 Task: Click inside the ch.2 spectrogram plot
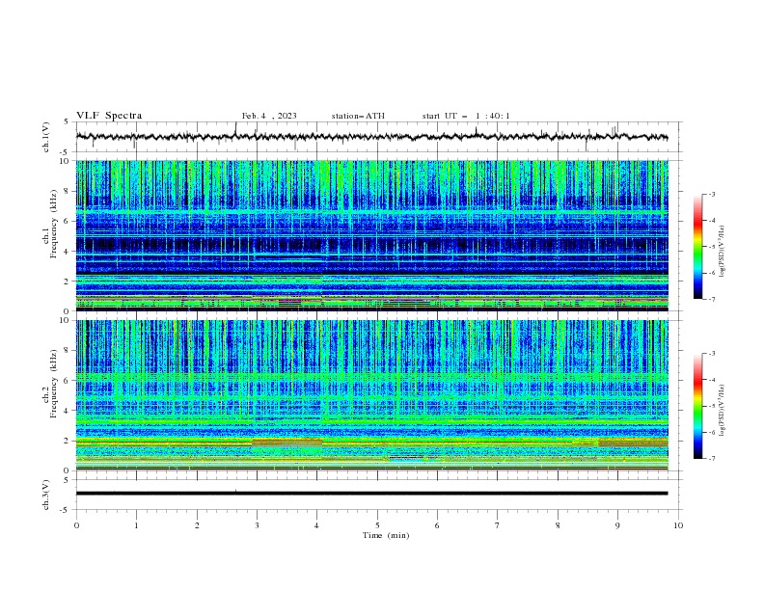pos(371,395)
